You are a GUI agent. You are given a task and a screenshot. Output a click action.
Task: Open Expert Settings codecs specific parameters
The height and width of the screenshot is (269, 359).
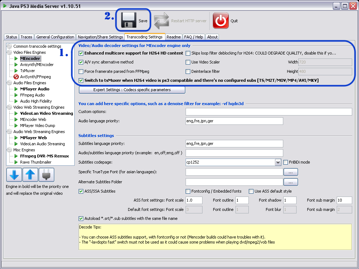coord(132,90)
